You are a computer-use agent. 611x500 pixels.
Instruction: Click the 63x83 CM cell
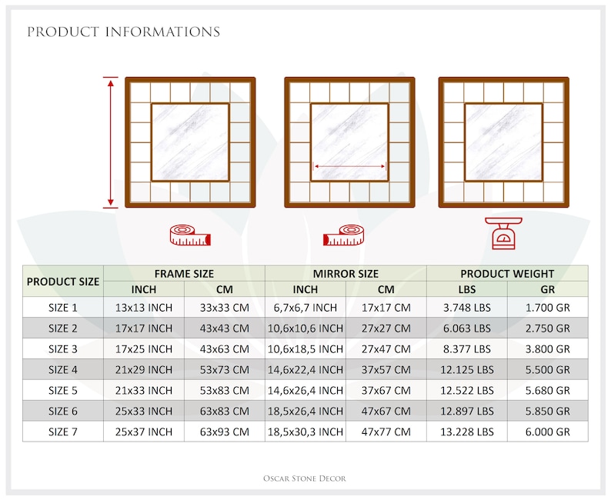[225, 411]
